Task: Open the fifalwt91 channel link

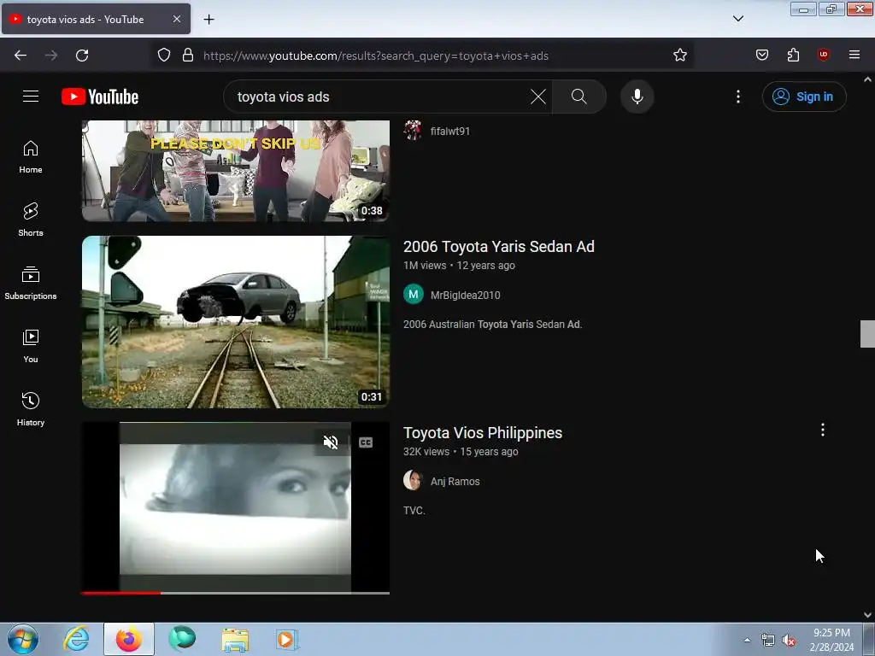Action: [449, 131]
